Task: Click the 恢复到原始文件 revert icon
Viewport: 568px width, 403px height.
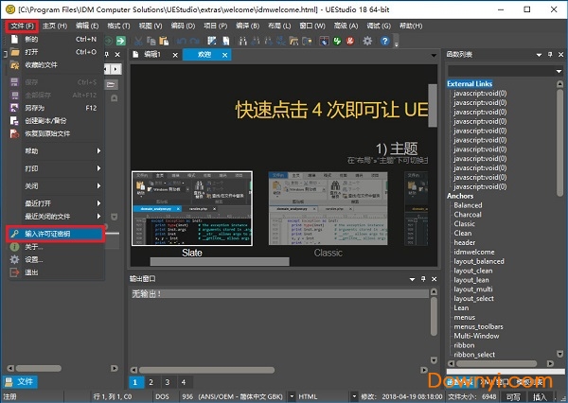Action: [14, 133]
